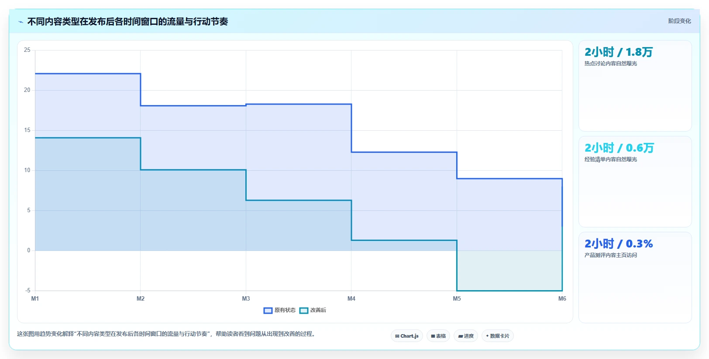Click the -5 y-axis tick label
This screenshot has height=359, width=709.
point(28,291)
